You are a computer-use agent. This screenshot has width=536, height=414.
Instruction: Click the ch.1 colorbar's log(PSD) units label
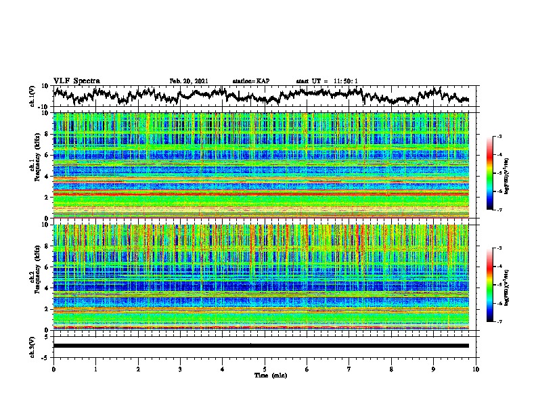tap(507, 176)
